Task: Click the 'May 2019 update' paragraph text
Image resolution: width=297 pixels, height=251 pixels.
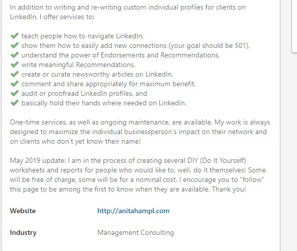Action: (x=138, y=175)
